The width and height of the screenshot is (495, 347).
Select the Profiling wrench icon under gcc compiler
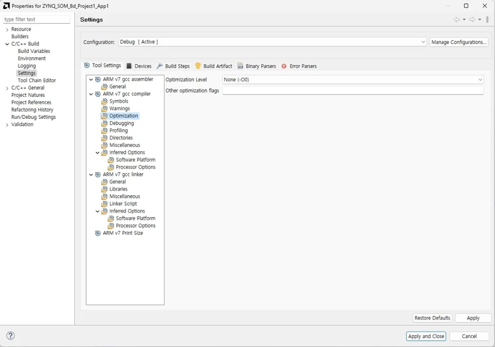coord(104,130)
